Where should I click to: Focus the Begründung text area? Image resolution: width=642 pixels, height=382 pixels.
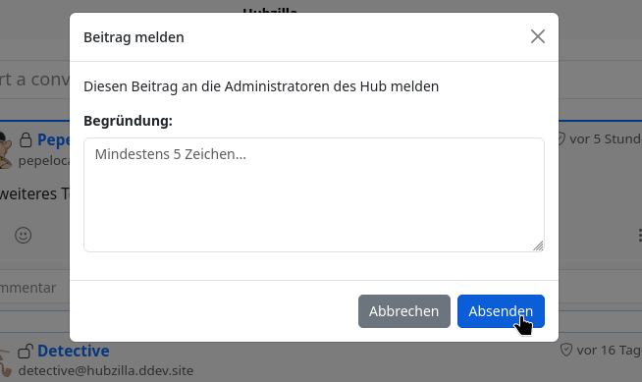coord(314,194)
